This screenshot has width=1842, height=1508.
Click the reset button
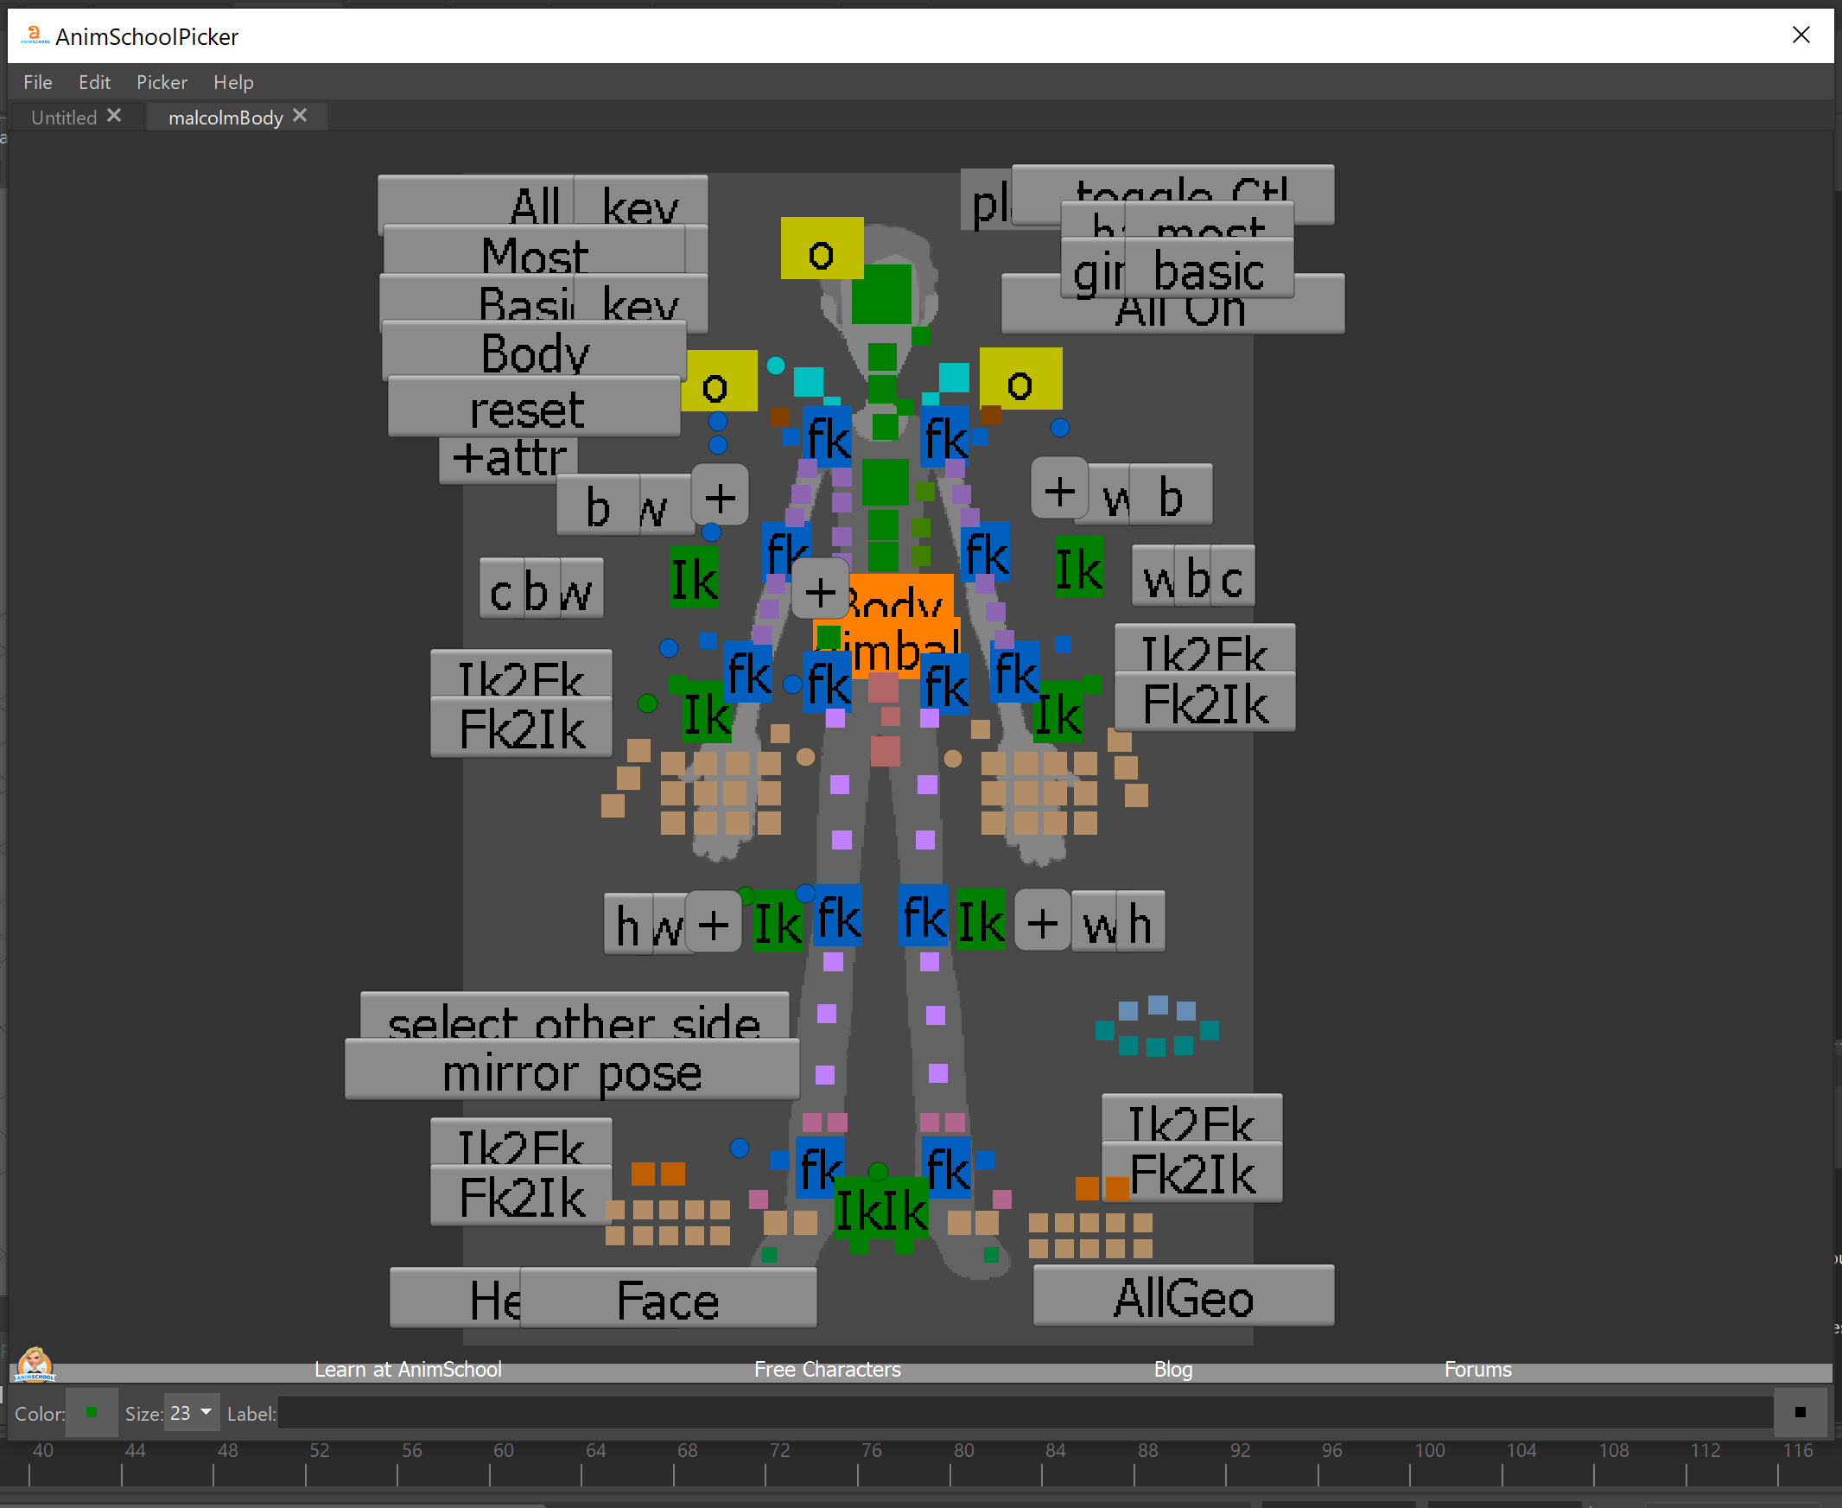point(534,406)
